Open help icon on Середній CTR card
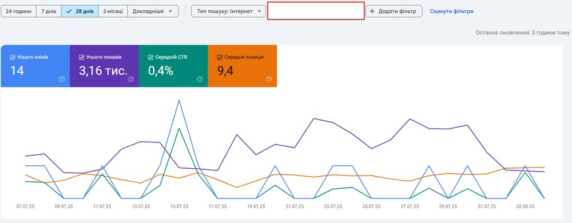Screen dimensions: 572x223 click(200, 79)
